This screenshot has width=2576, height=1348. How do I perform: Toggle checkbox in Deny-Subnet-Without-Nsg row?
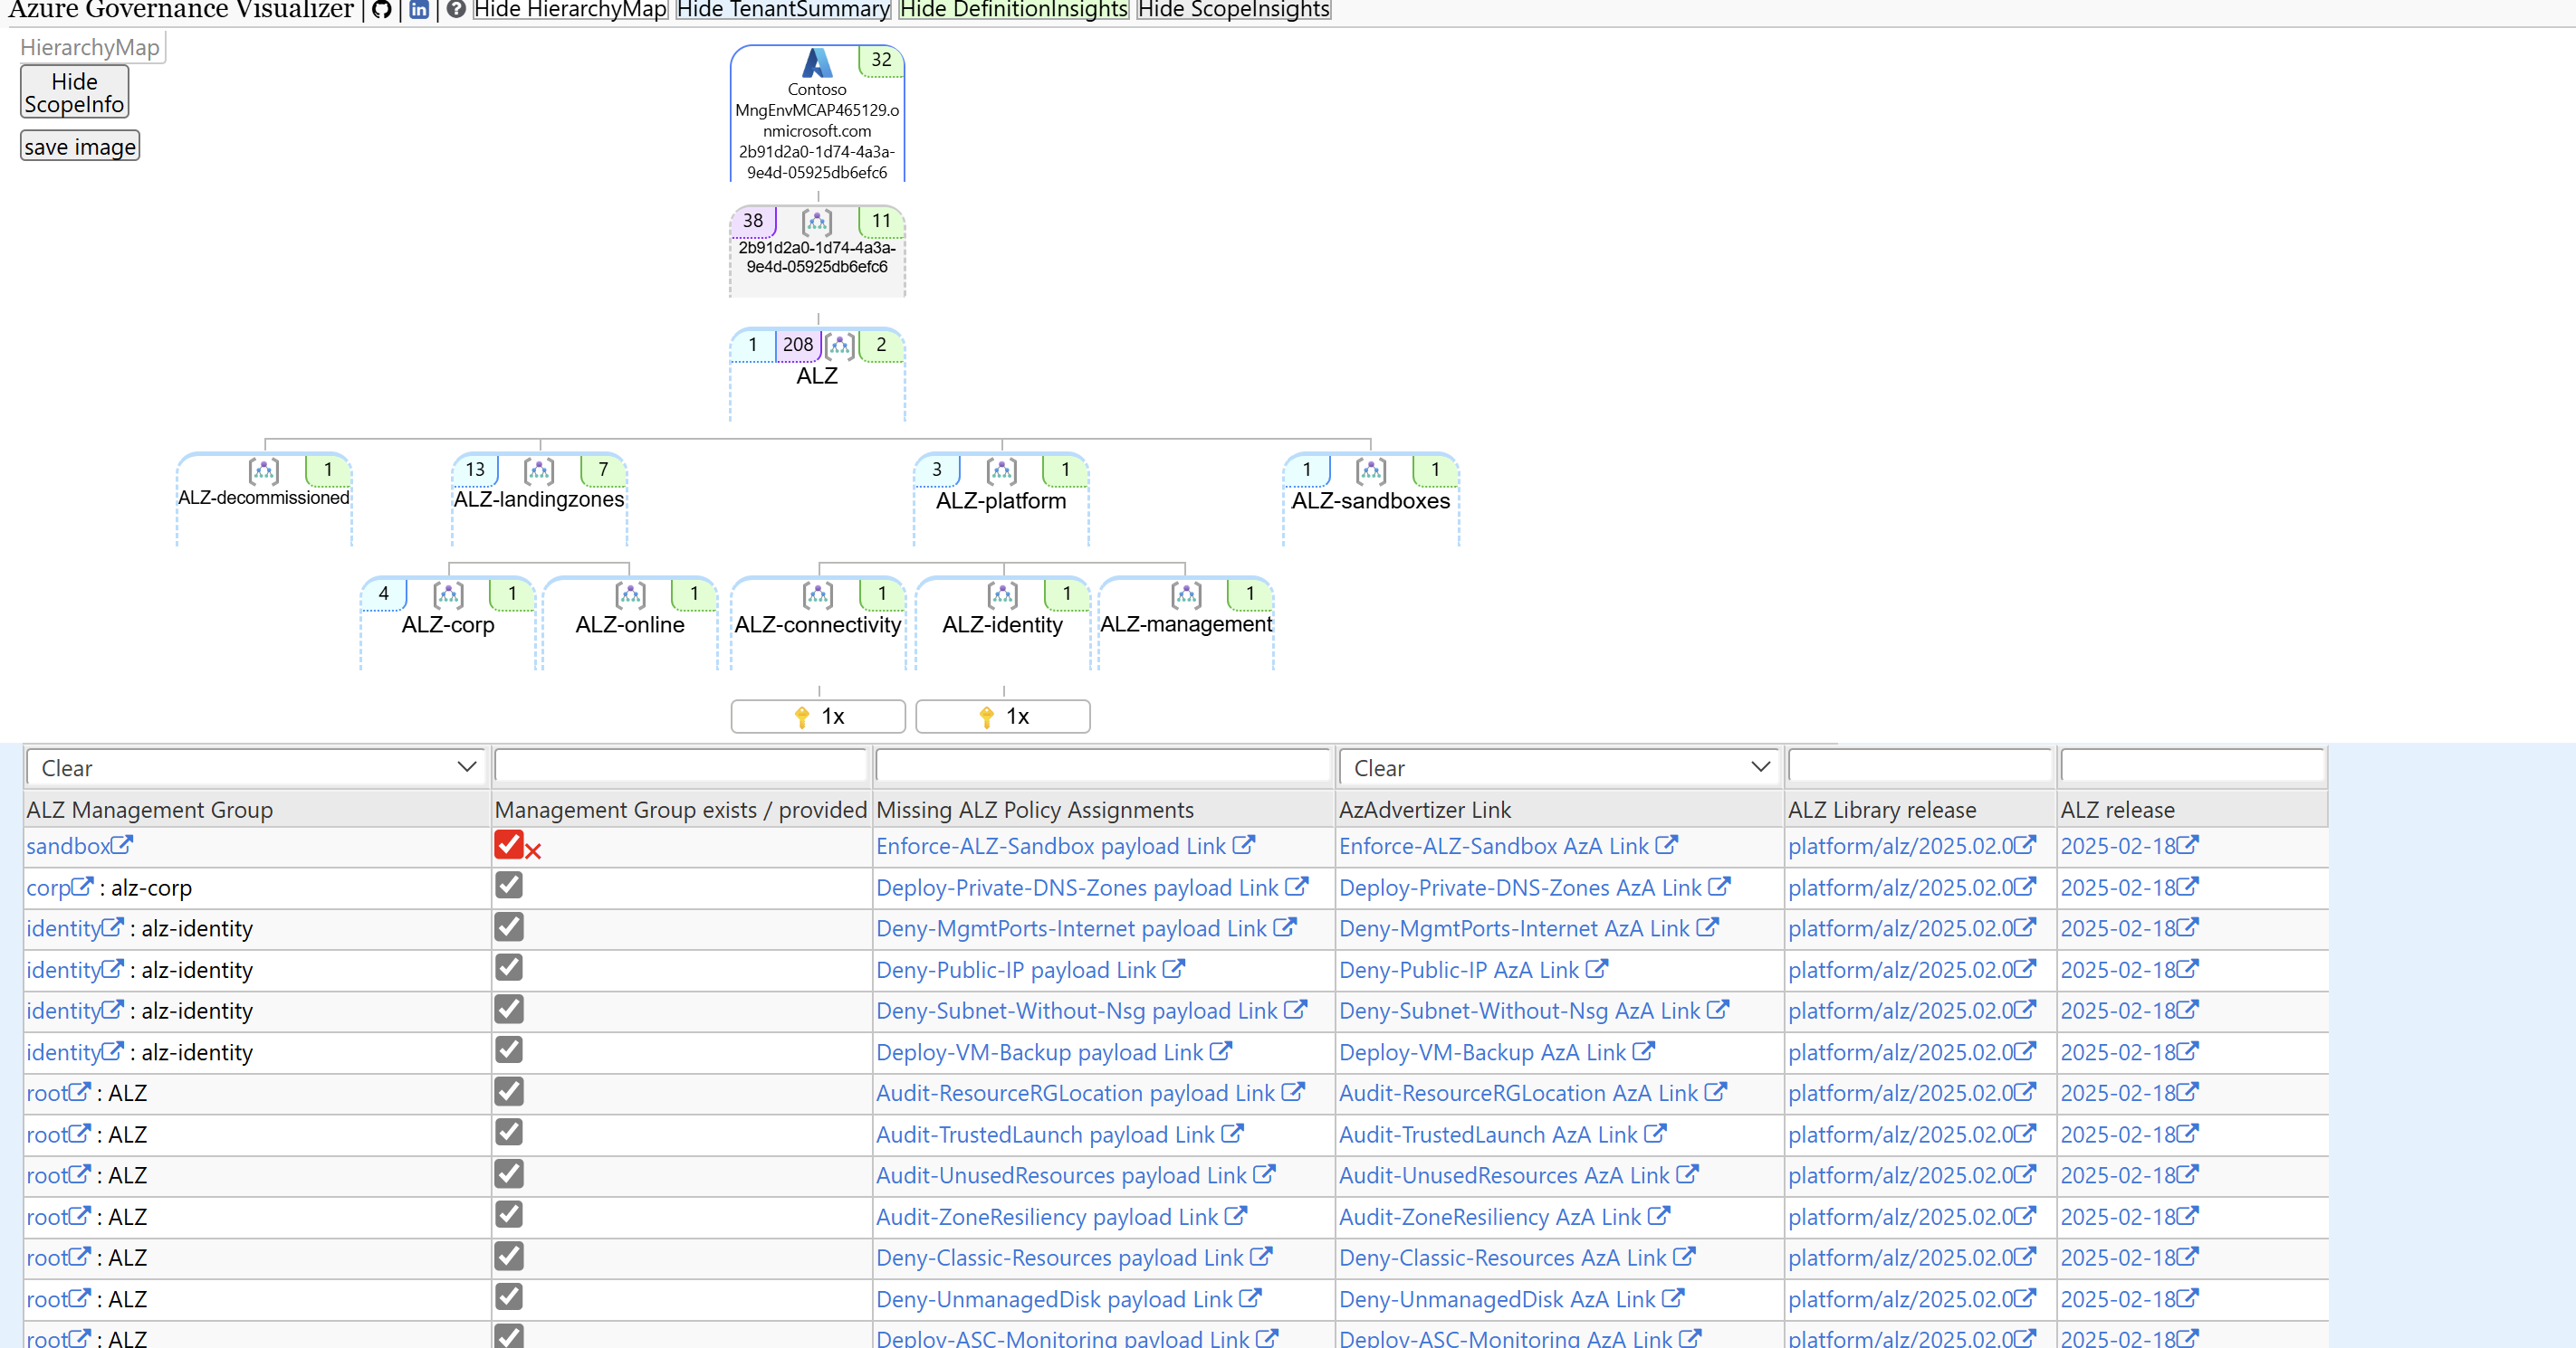click(509, 1010)
